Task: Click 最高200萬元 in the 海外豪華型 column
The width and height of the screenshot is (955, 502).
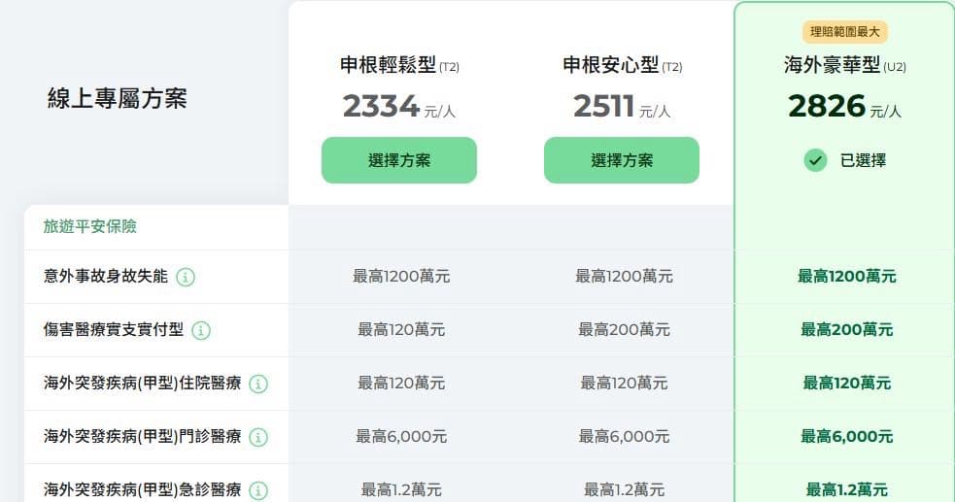Action: click(x=846, y=330)
